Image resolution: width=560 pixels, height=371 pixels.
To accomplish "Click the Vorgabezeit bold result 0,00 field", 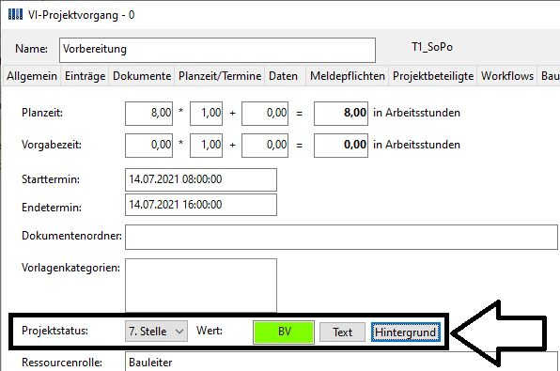I will pyautogui.click(x=341, y=146).
